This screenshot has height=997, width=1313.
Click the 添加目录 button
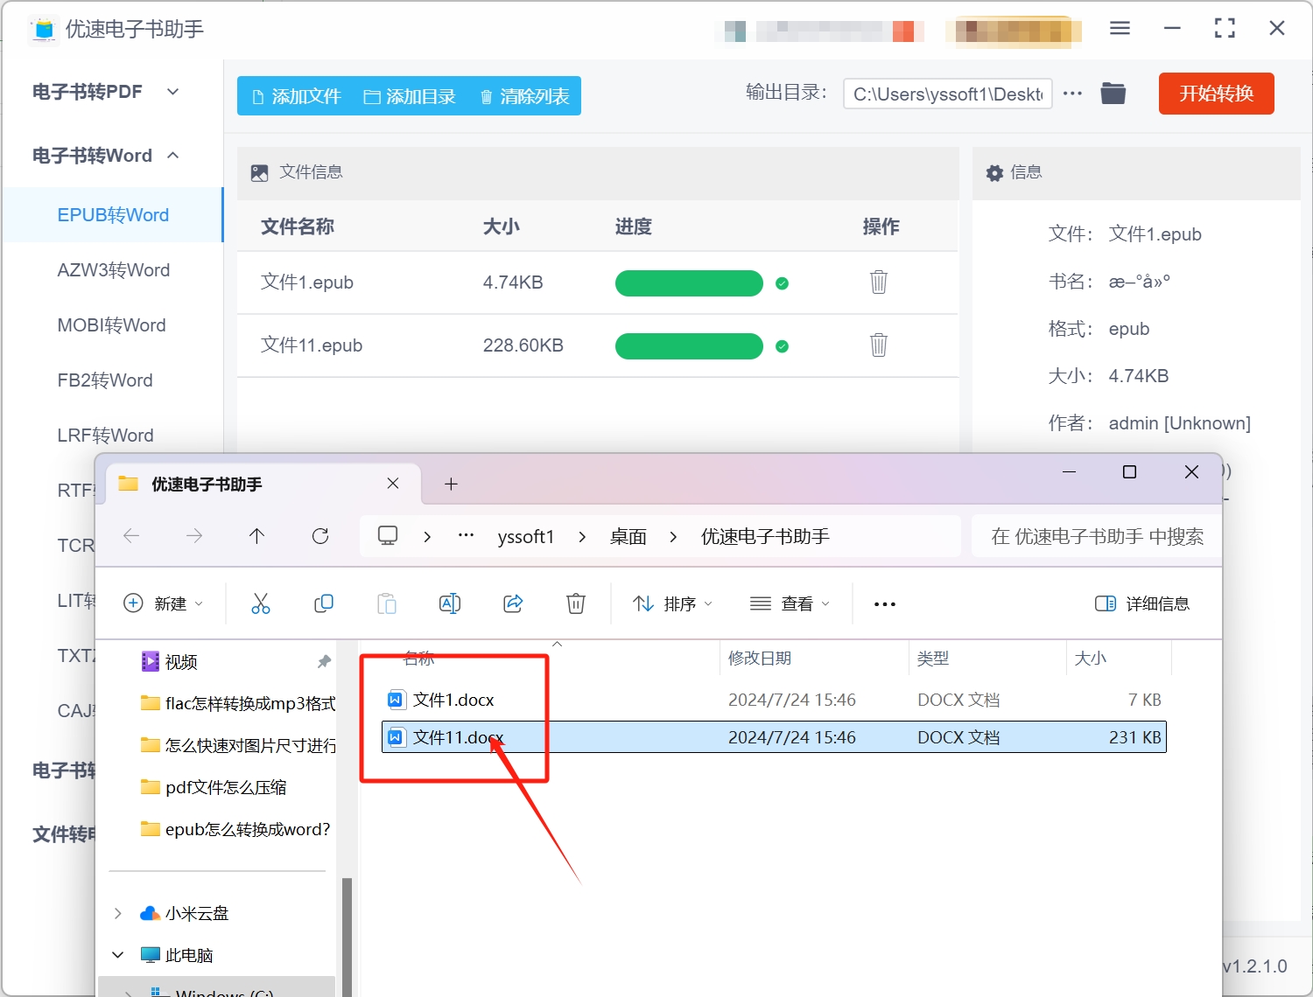coord(410,96)
